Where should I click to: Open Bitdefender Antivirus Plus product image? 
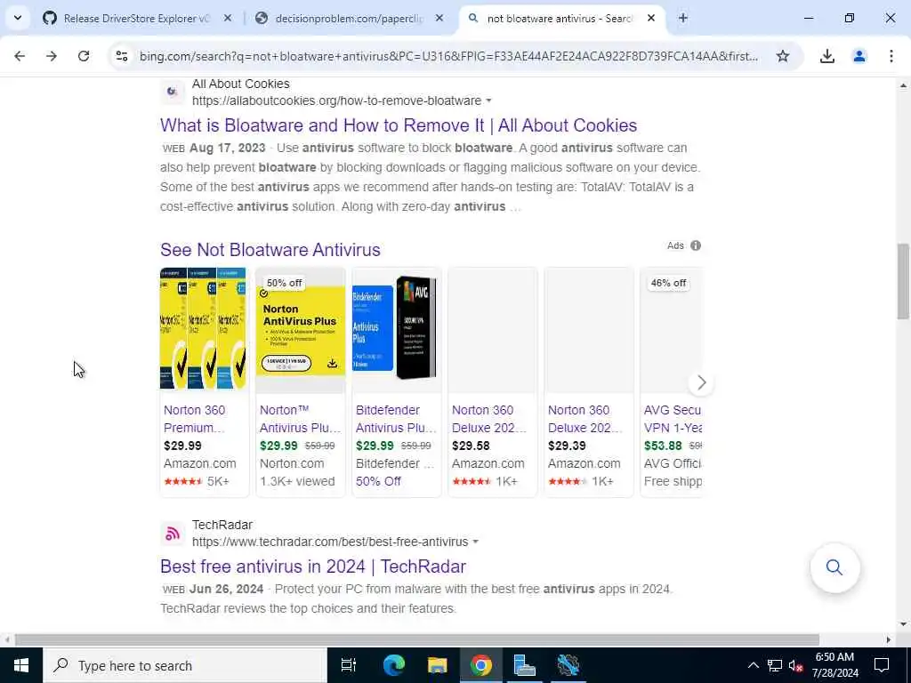pos(397,328)
